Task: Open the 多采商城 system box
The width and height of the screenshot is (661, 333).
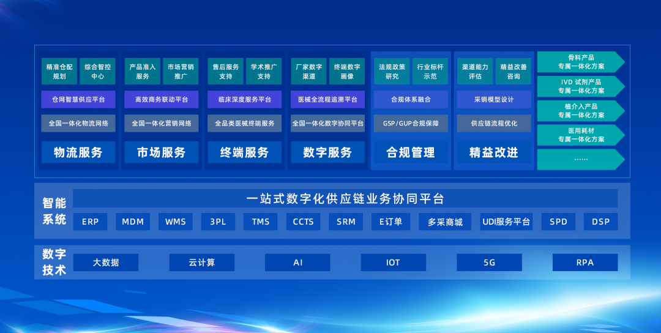Action: coord(445,222)
